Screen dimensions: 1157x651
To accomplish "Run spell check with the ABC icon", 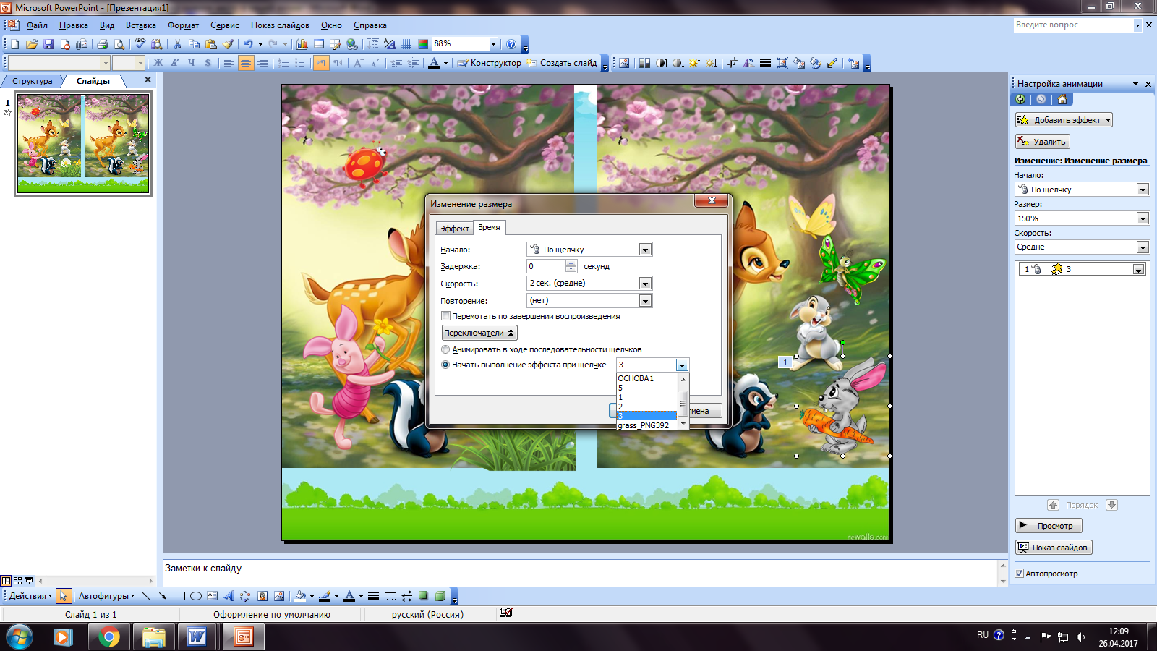I will (x=140, y=44).
